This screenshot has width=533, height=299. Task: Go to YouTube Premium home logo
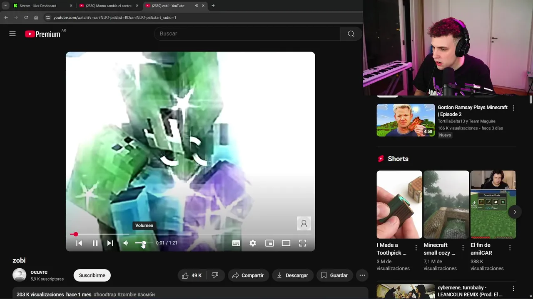pyautogui.click(x=42, y=34)
